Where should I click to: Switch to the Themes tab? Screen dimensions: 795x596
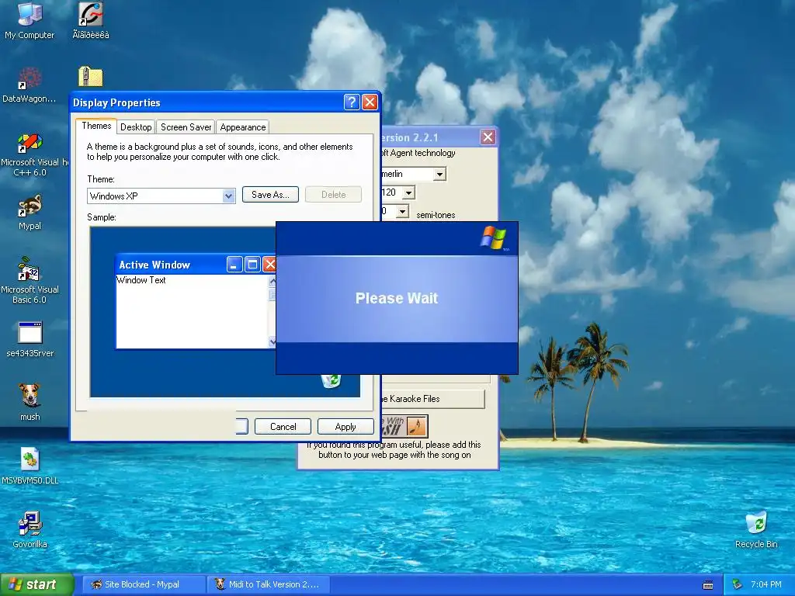pyautogui.click(x=96, y=126)
